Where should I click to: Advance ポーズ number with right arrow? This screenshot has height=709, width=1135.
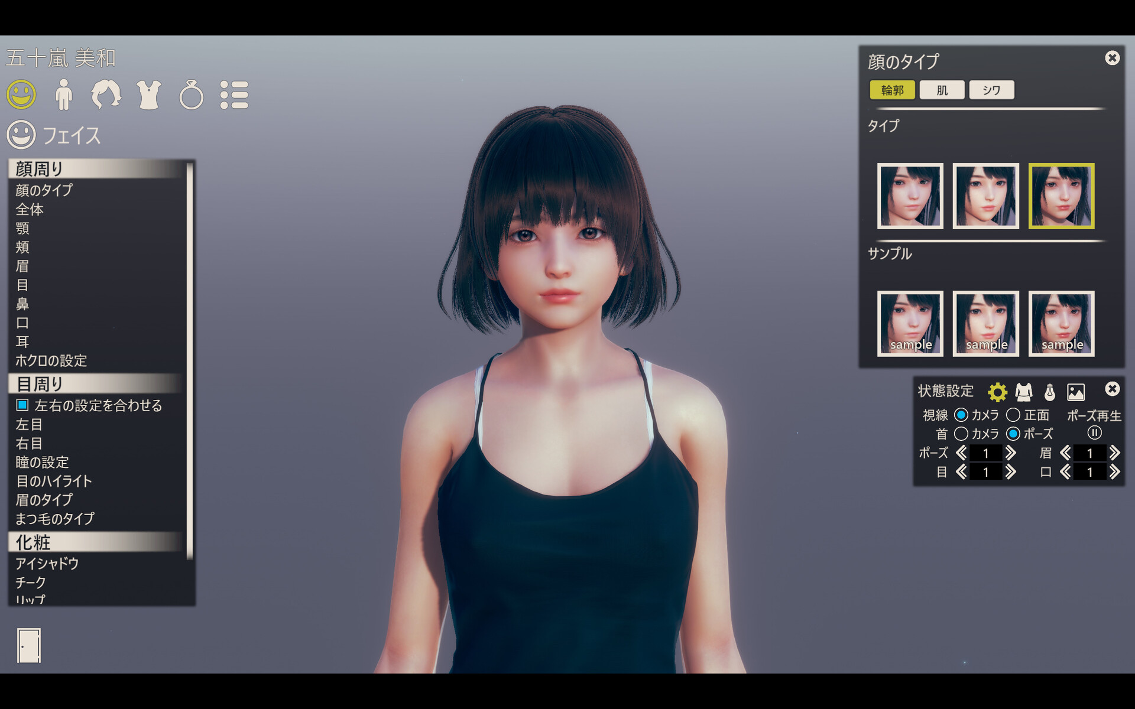click(1011, 453)
